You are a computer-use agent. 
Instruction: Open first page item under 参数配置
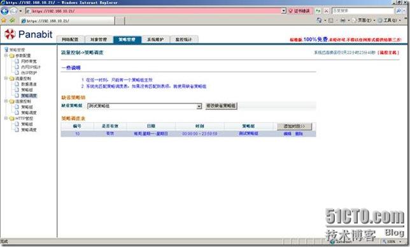29,62
